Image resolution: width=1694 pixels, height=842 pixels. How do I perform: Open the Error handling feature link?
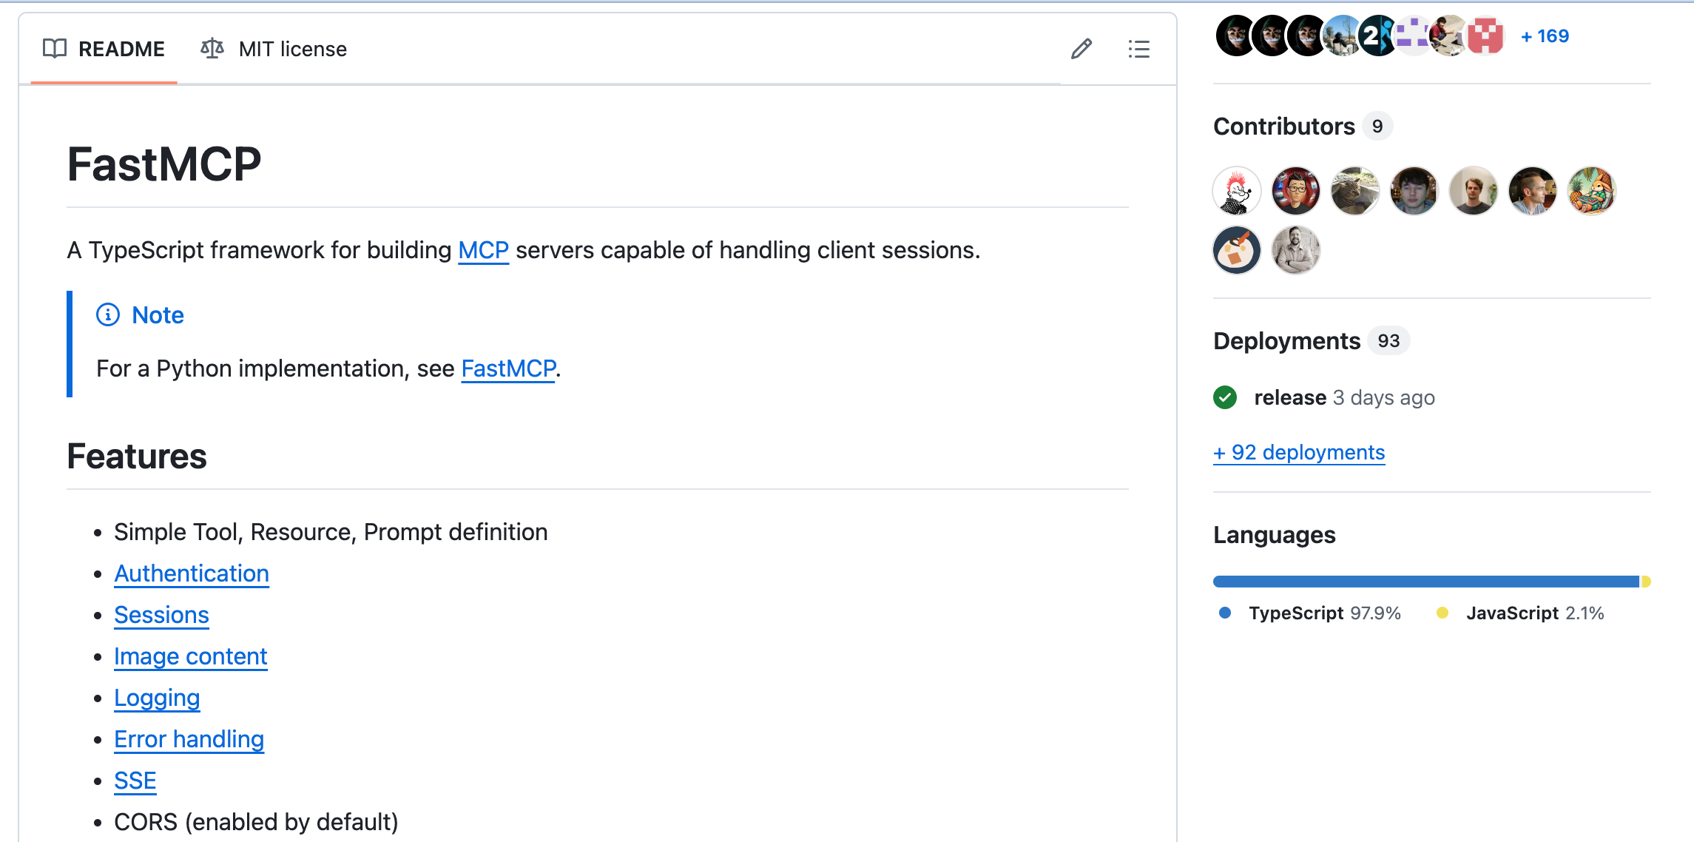click(189, 739)
